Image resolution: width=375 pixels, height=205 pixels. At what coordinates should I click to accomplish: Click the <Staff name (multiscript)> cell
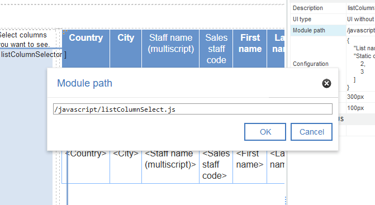point(170,166)
